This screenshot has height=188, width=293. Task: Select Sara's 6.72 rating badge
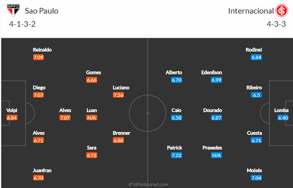(x=92, y=155)
